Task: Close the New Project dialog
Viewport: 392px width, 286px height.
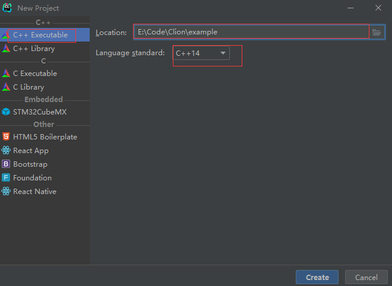Action: tap(378, 8)
